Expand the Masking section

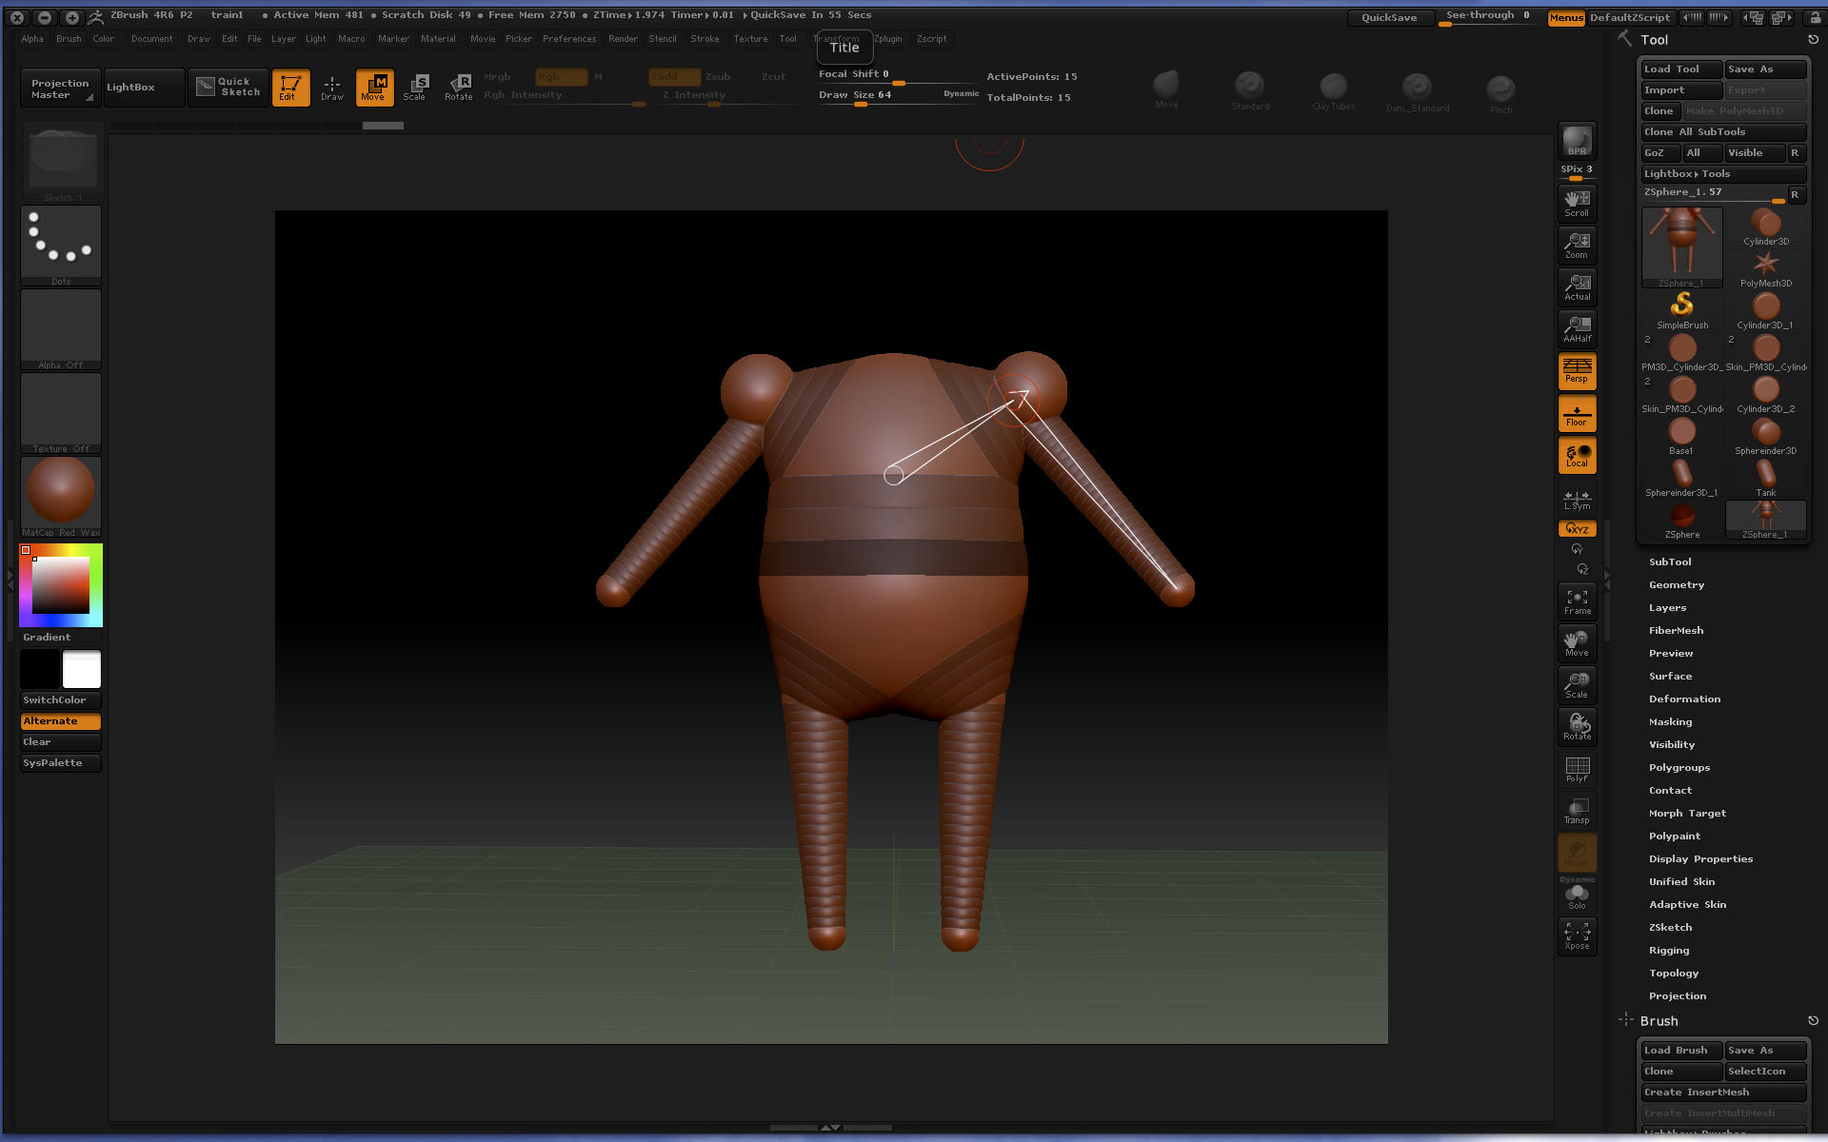click(1670, 722)
